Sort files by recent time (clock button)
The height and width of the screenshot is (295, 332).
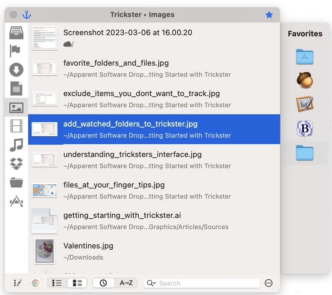(103, 283)
